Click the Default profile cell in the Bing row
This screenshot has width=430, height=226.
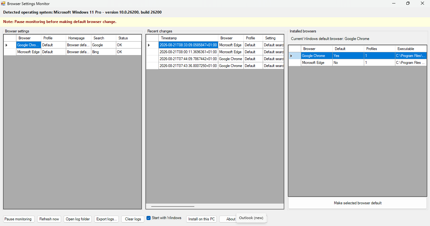pyautogui.click(x=54, y=52)
